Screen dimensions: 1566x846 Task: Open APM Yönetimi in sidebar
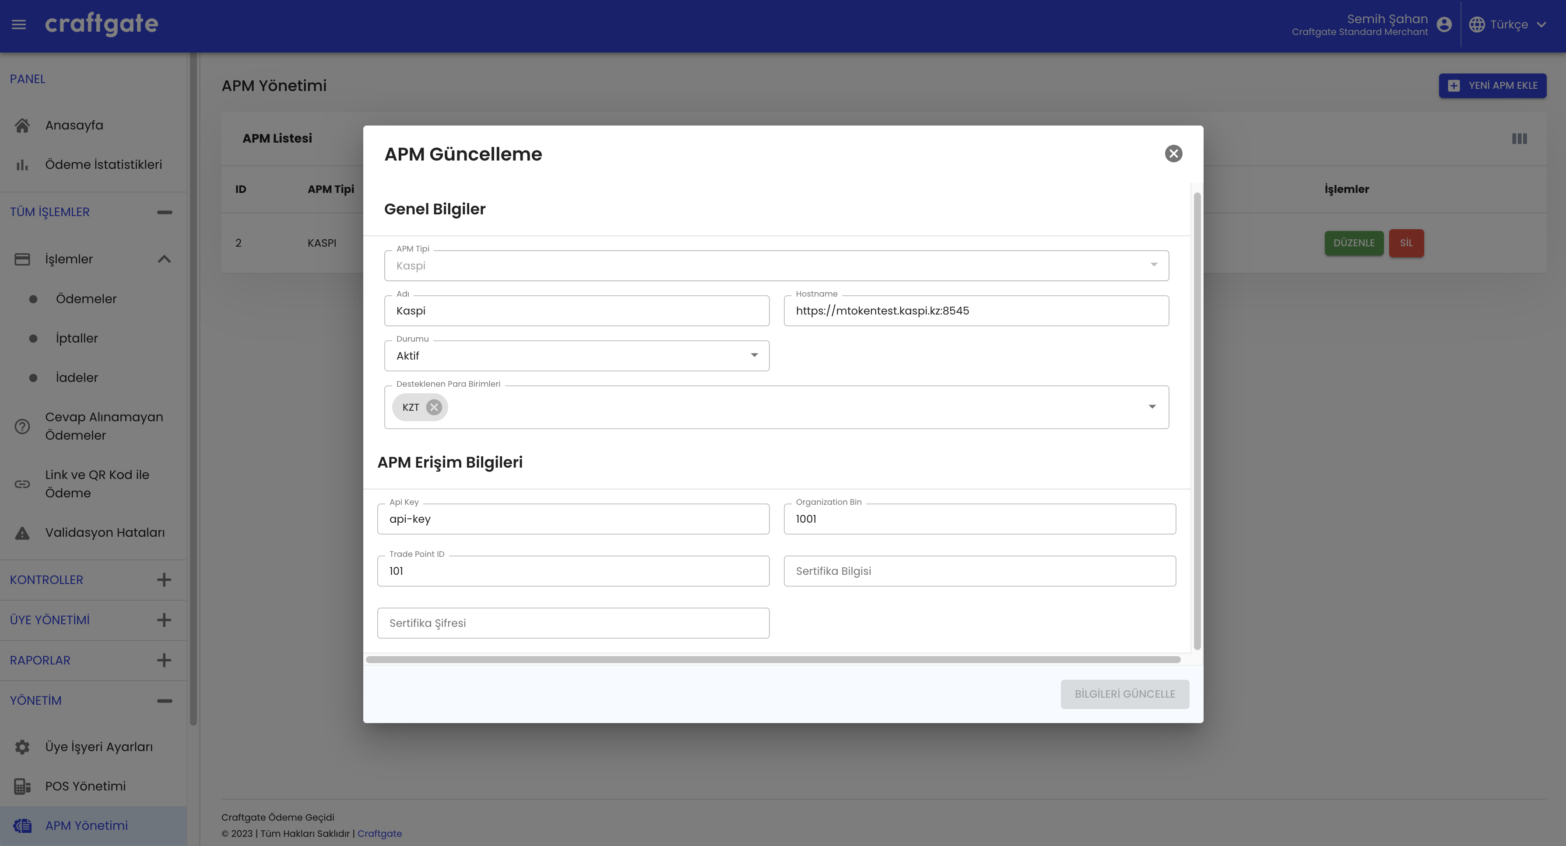point(93,825)
